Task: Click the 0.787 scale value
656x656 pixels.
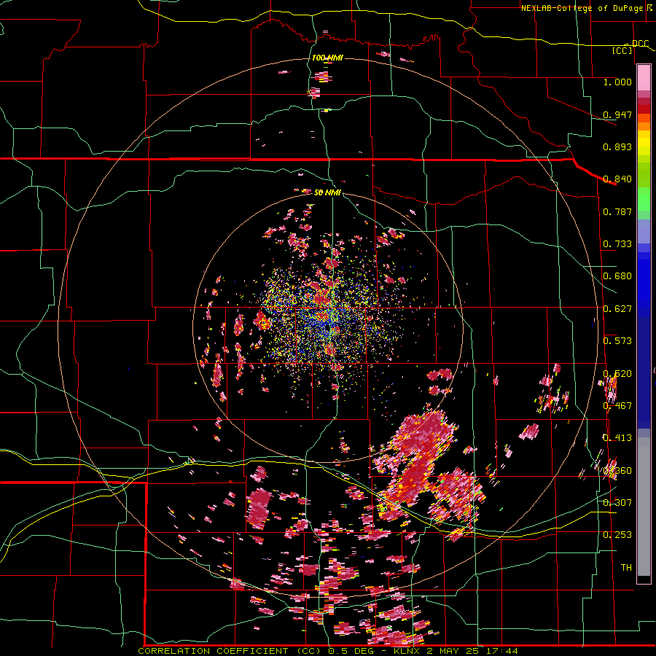Action: pyautogui.click(x=617, y=211)
